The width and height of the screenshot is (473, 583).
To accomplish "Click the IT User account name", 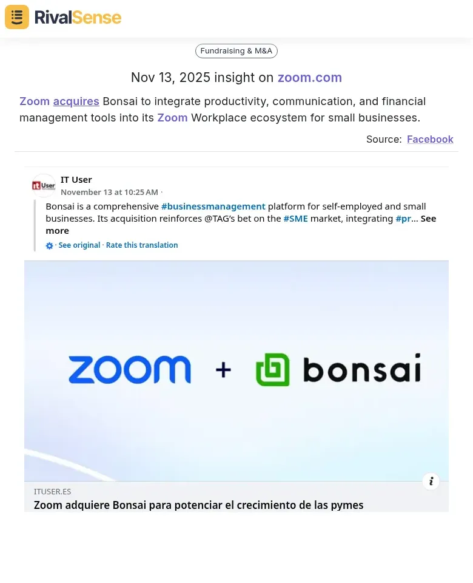I will coord(76,179).
